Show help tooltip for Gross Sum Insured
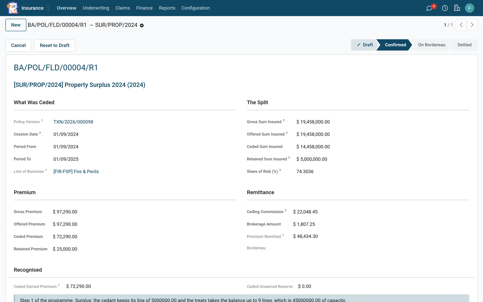 [284, 121]
